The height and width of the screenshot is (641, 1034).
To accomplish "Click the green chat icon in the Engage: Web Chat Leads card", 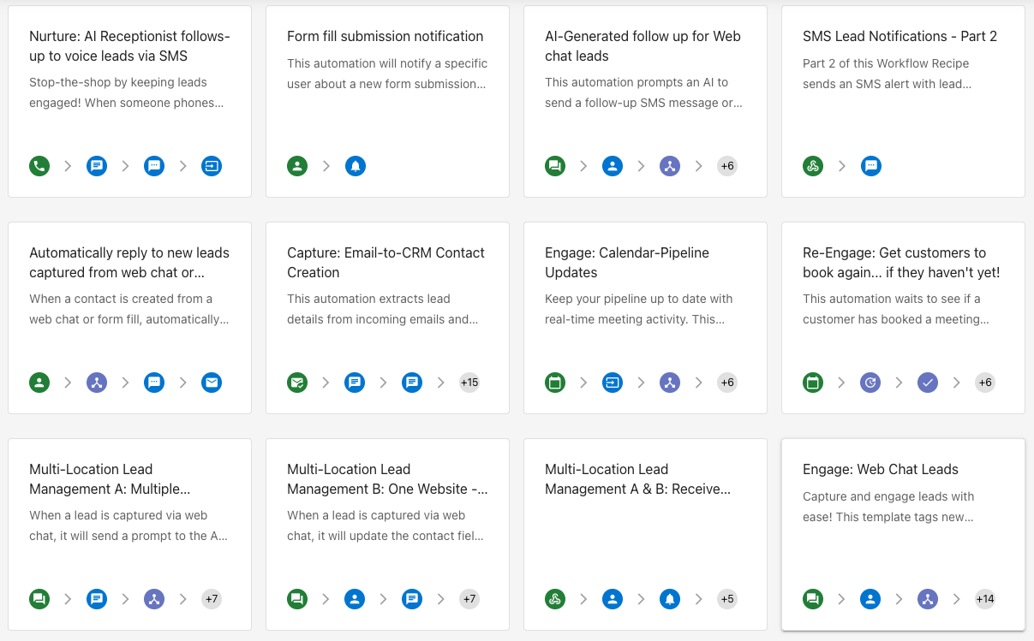I will [x=813, y=599].
